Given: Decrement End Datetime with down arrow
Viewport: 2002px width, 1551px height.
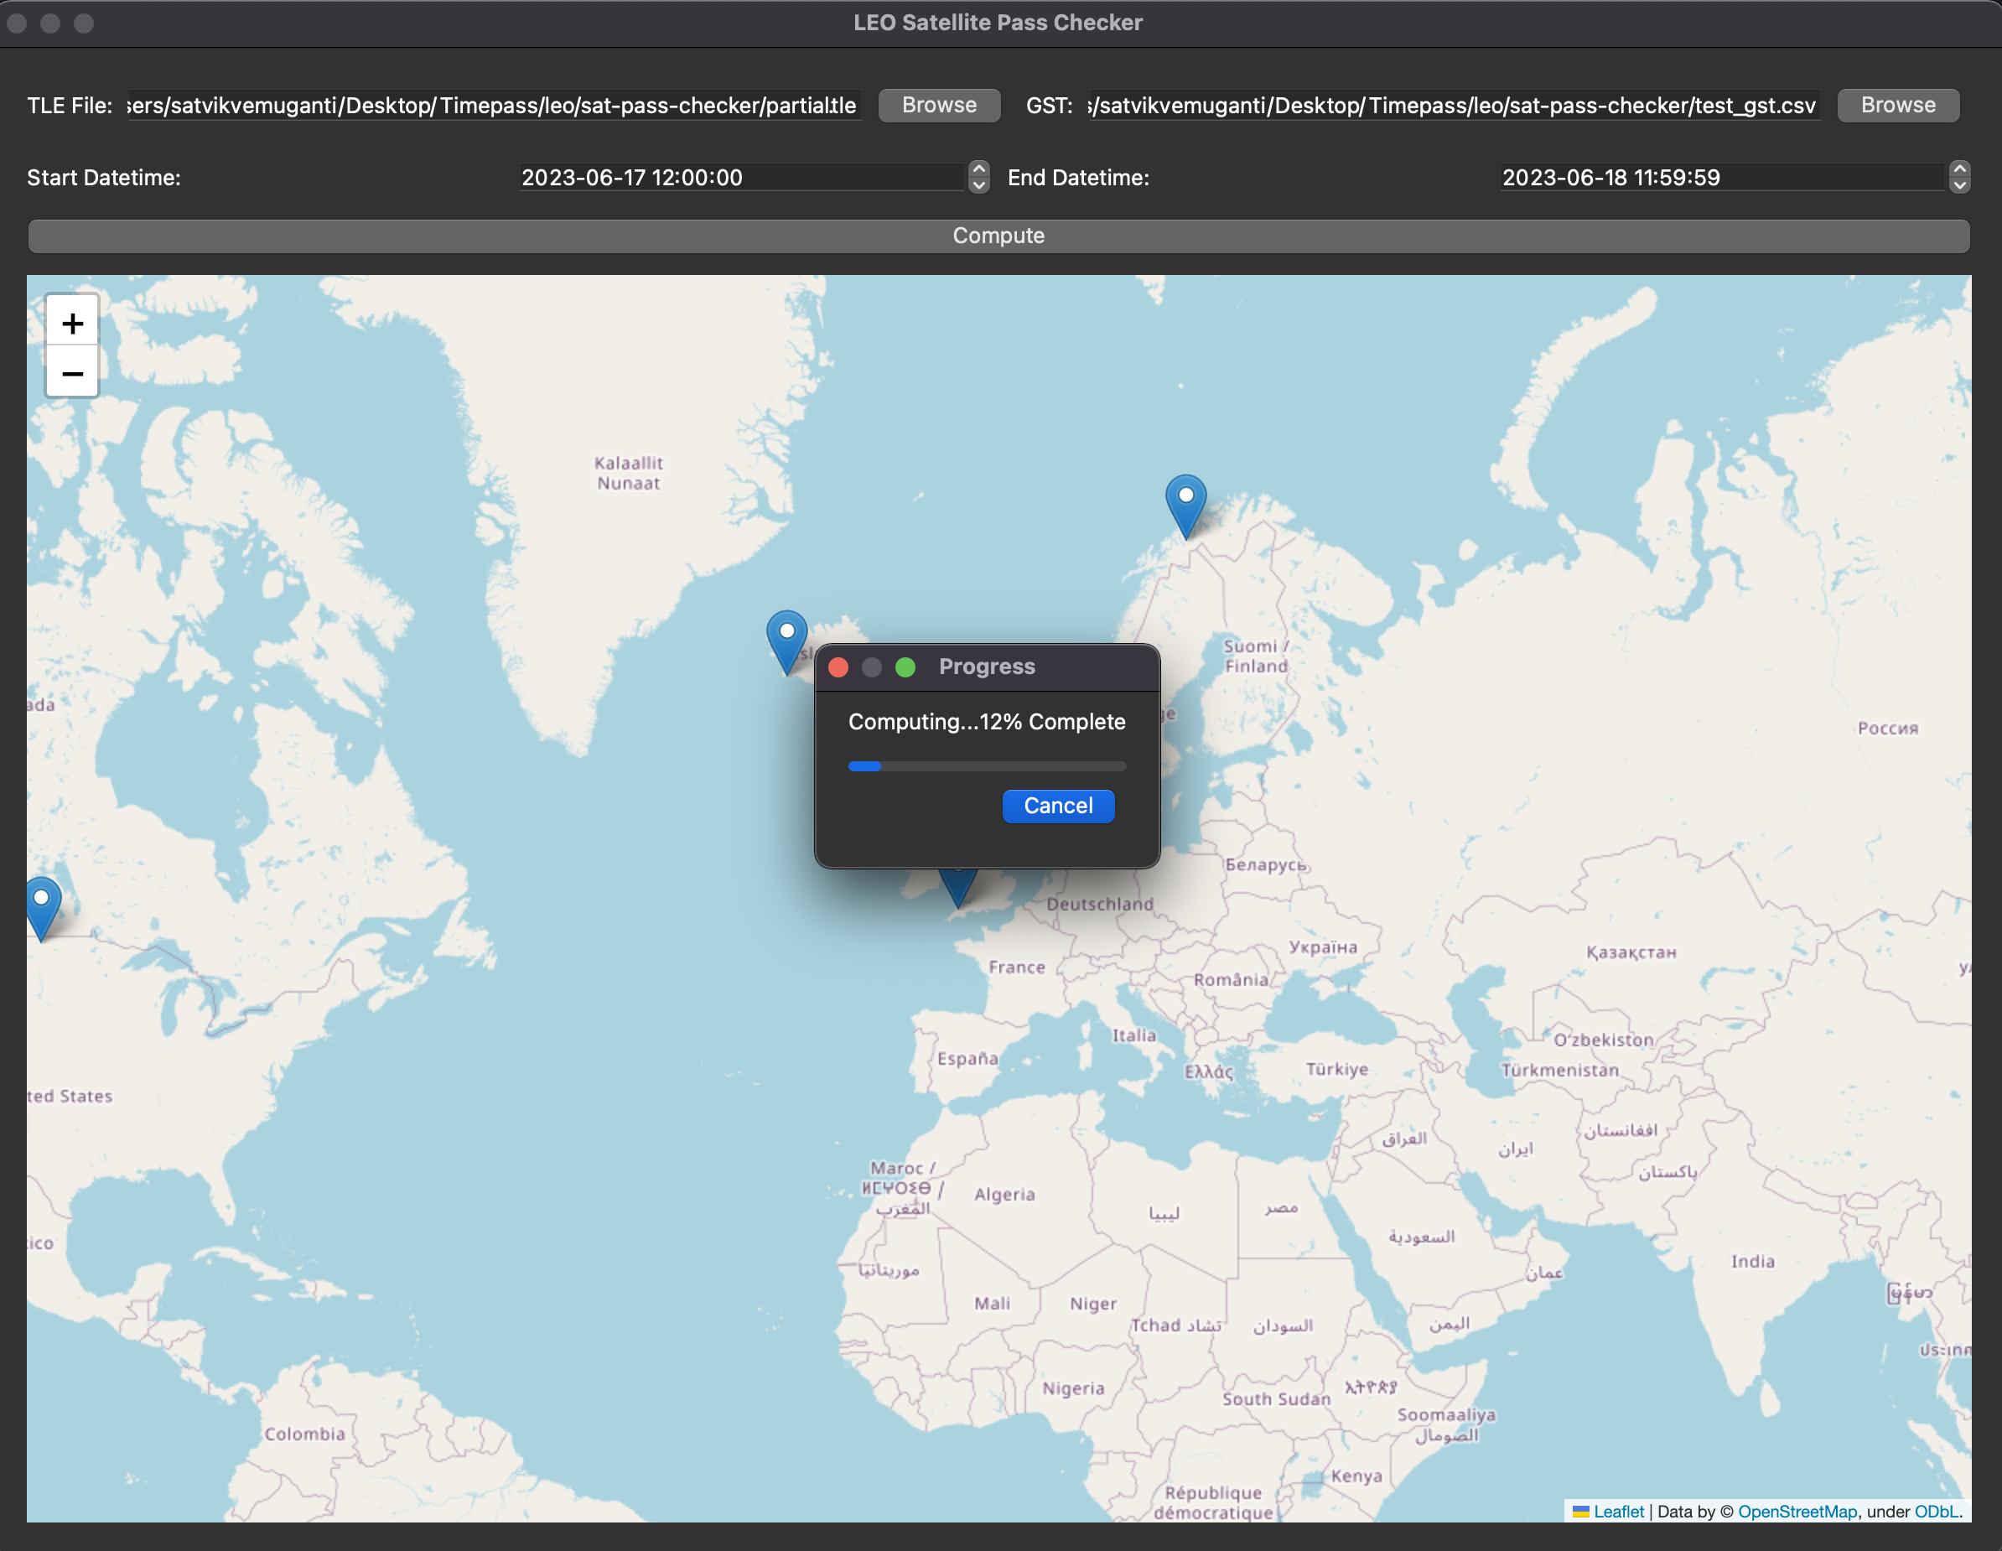Looking at the screenshot, I should pyautogui.click(x=1959, y=185).
